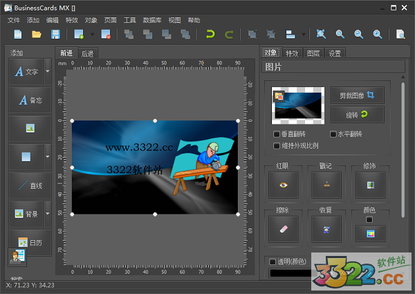Screen dimensions: 415x294
Task: Open the 文件 menu
Action: coord(14,20)
